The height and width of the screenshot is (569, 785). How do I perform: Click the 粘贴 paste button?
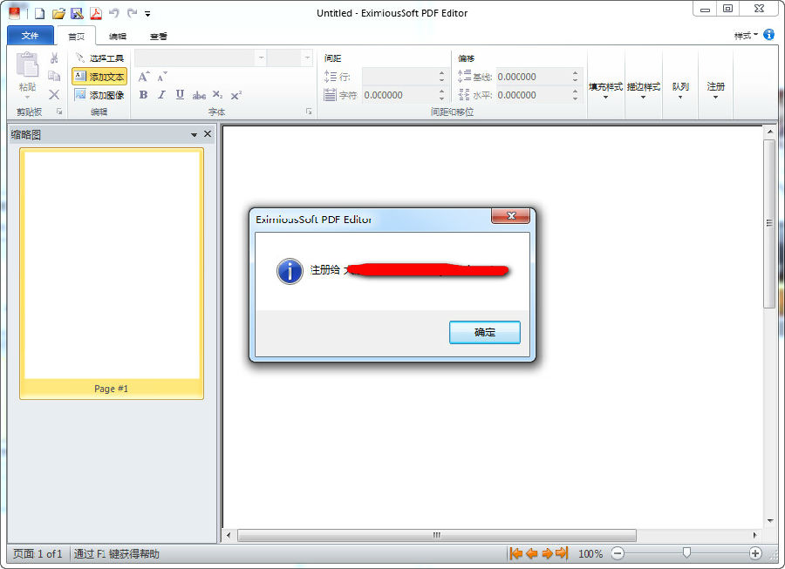click(x=27, y=75)
